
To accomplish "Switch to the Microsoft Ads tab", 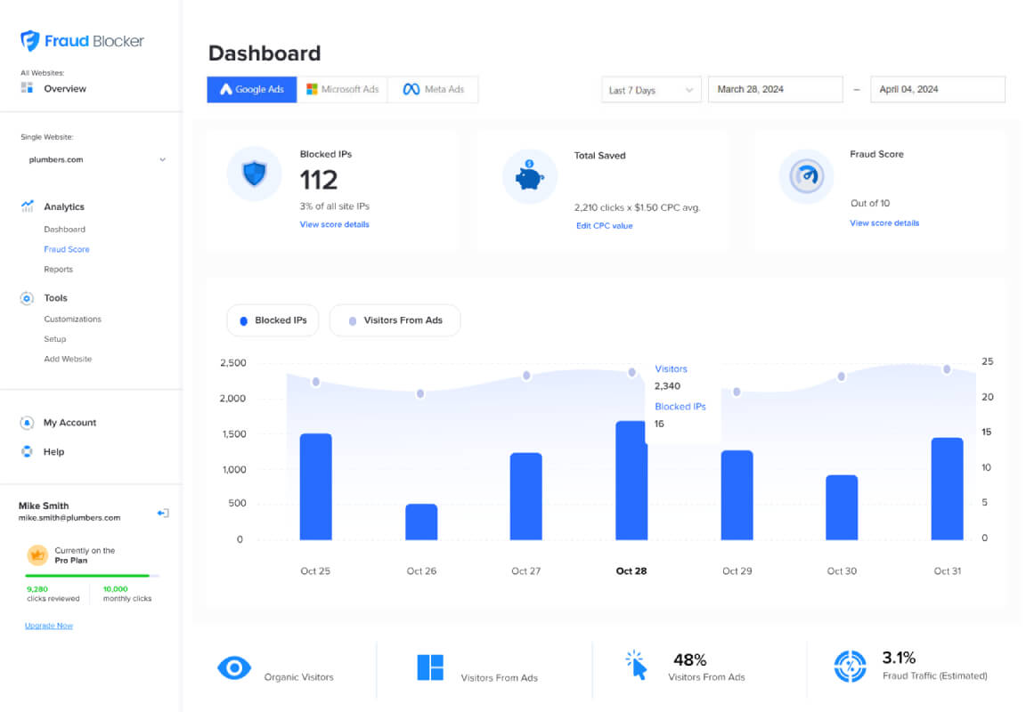I will [x=342, y=90].
